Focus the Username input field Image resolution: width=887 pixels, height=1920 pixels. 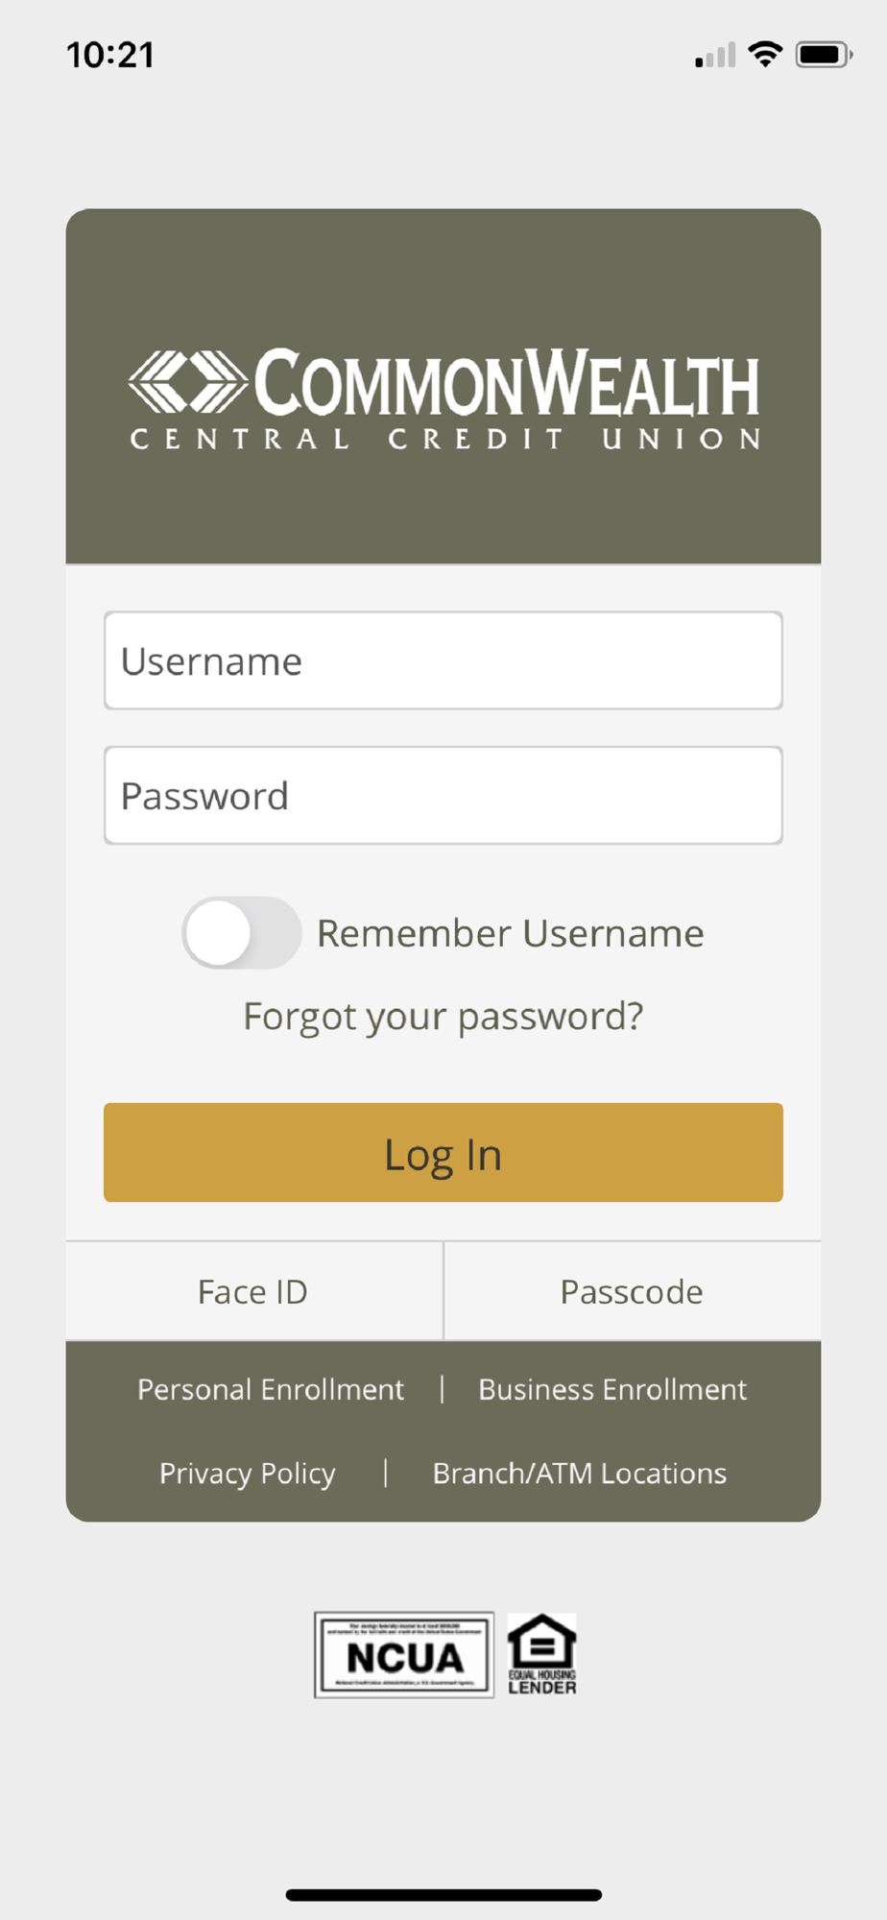[x=443, y=660]
